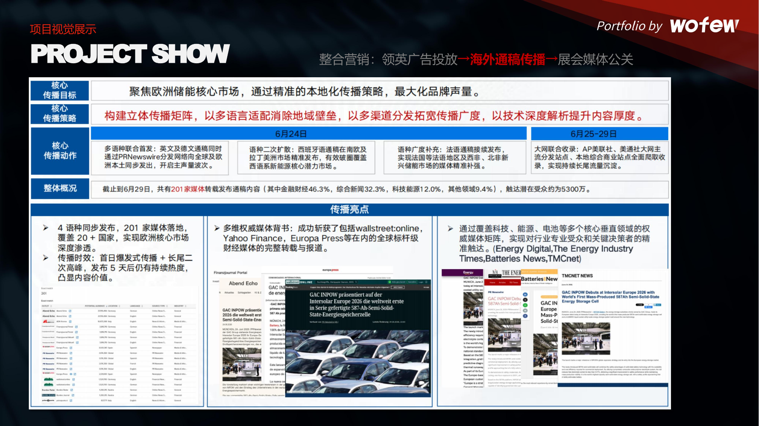759x426 pixels.
Task: Click the "6月24日" date header
Action: (309, 134)
